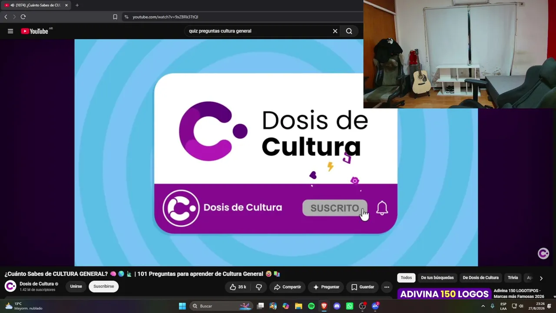Select the 'Todos' filter chip

pos(406,278)
